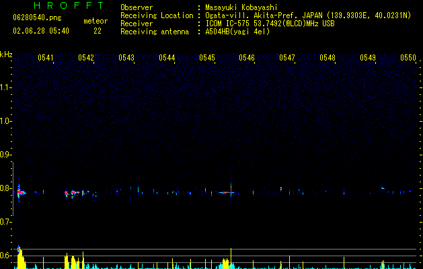Screen dimensions: 423x269
Task: Click the 0547 time axis marker
Action: [x=287, y=58]
